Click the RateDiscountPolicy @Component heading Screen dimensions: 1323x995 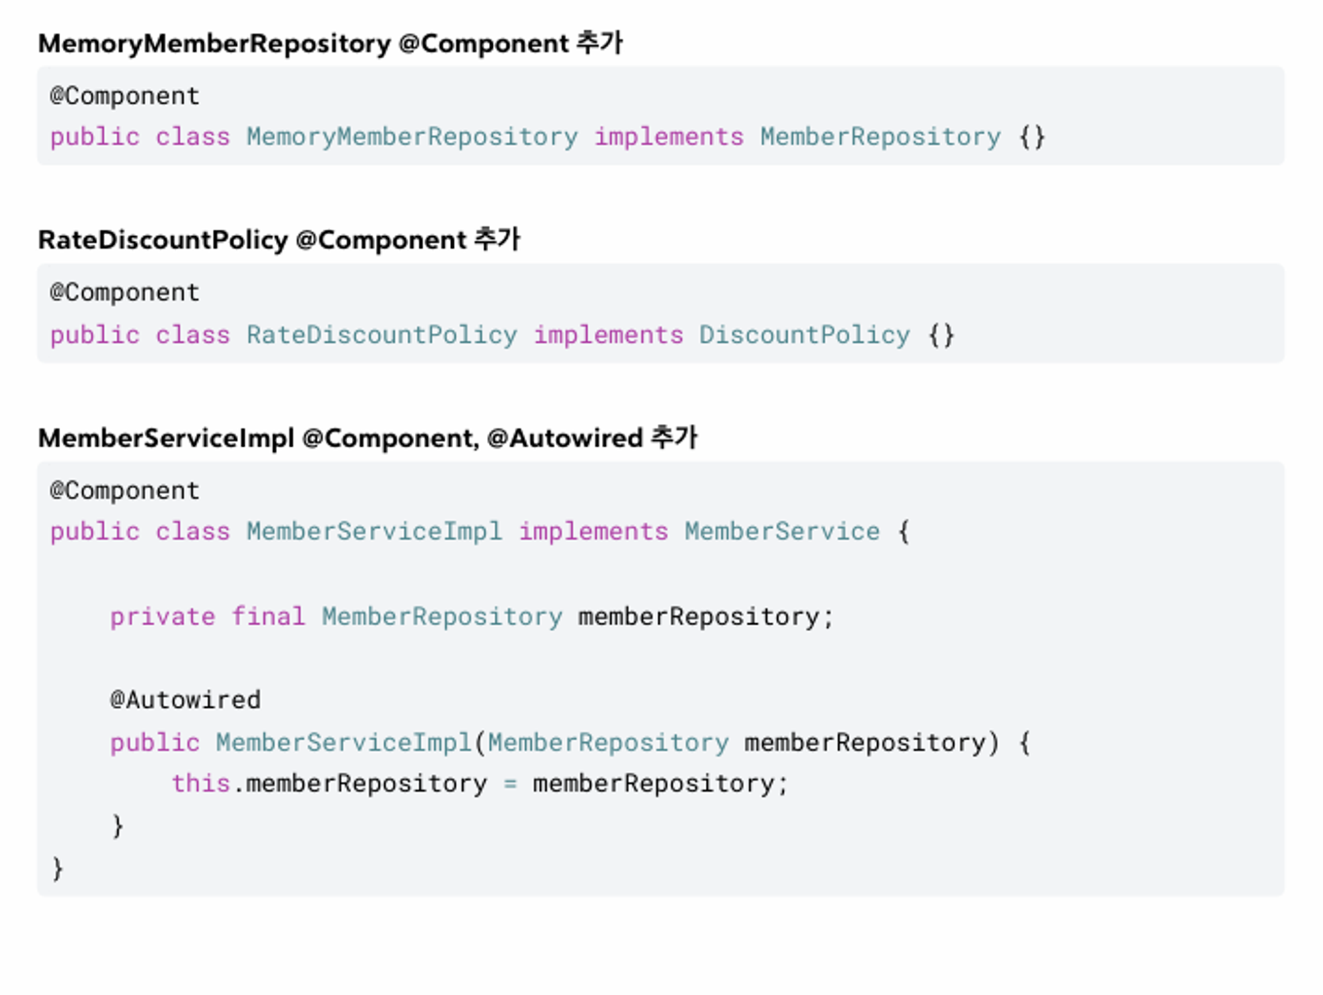278,240
